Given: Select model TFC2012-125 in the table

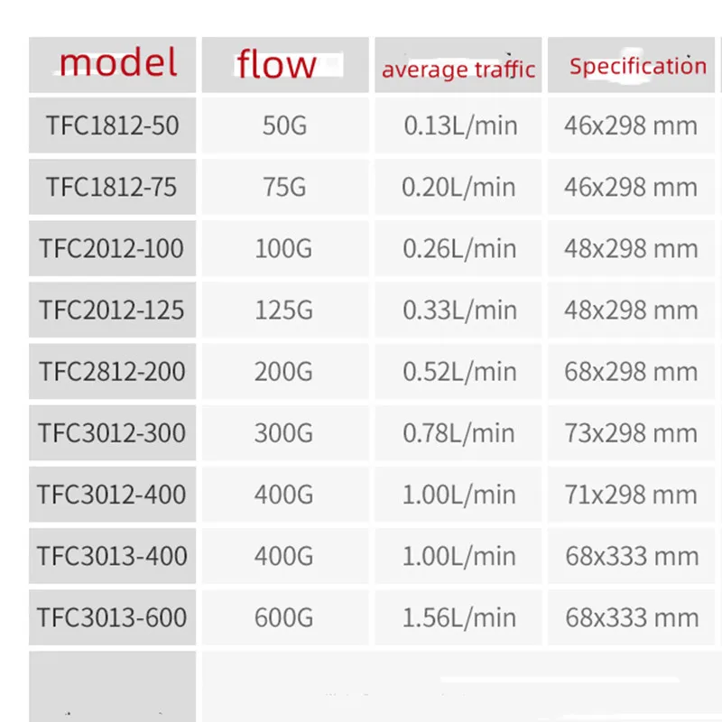Looking at the screenshot, I should [x=112, y=310].
